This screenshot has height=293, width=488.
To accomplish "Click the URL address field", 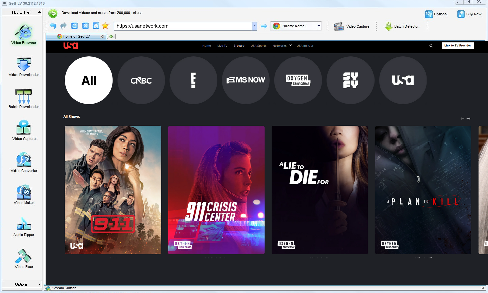I will [x=183, y=26].
